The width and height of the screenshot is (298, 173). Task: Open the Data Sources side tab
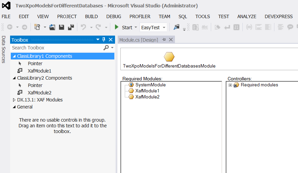pos(3,49)
